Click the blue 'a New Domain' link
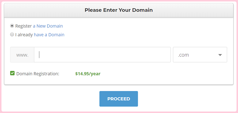 pos(48,26)
